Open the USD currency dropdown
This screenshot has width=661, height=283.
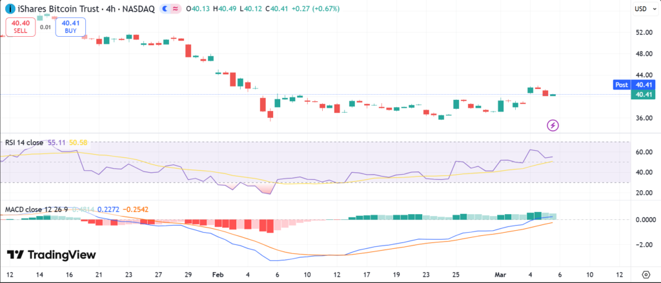[x=640, y=8]
